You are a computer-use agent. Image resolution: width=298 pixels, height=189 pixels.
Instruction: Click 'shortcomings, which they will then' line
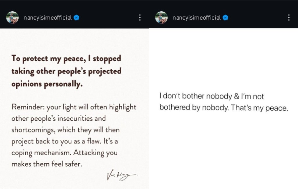tap(65, 130)
